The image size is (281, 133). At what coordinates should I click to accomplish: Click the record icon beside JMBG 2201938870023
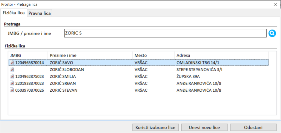[x=12, y=83]
